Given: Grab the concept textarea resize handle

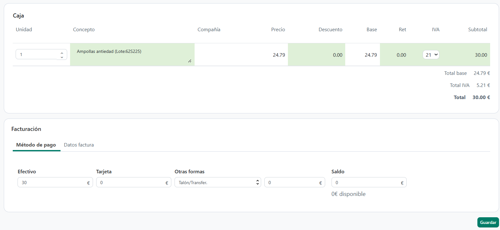Looking at the screenshot, I should (x=189, y=61).
